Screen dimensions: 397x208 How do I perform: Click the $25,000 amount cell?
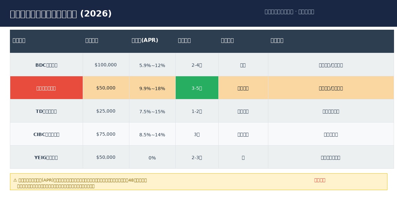pos(106,111)
